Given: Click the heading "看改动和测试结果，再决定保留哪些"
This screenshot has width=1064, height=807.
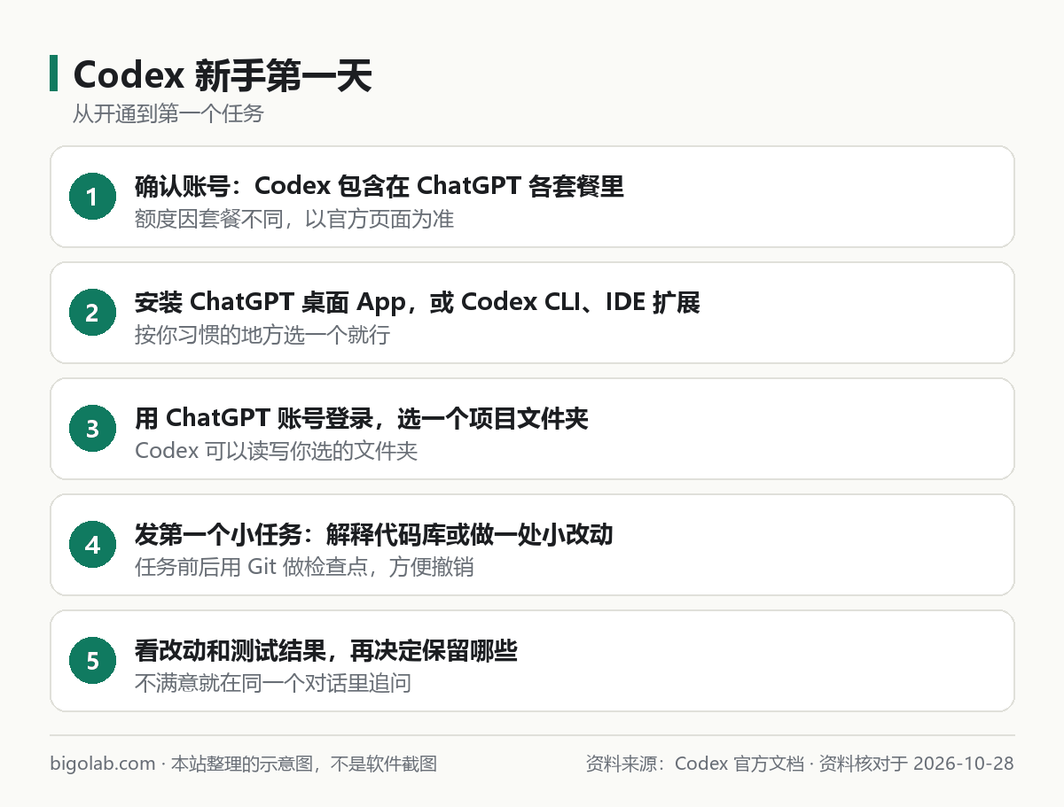Looking at the screenshot, I should tap(326, 651).
